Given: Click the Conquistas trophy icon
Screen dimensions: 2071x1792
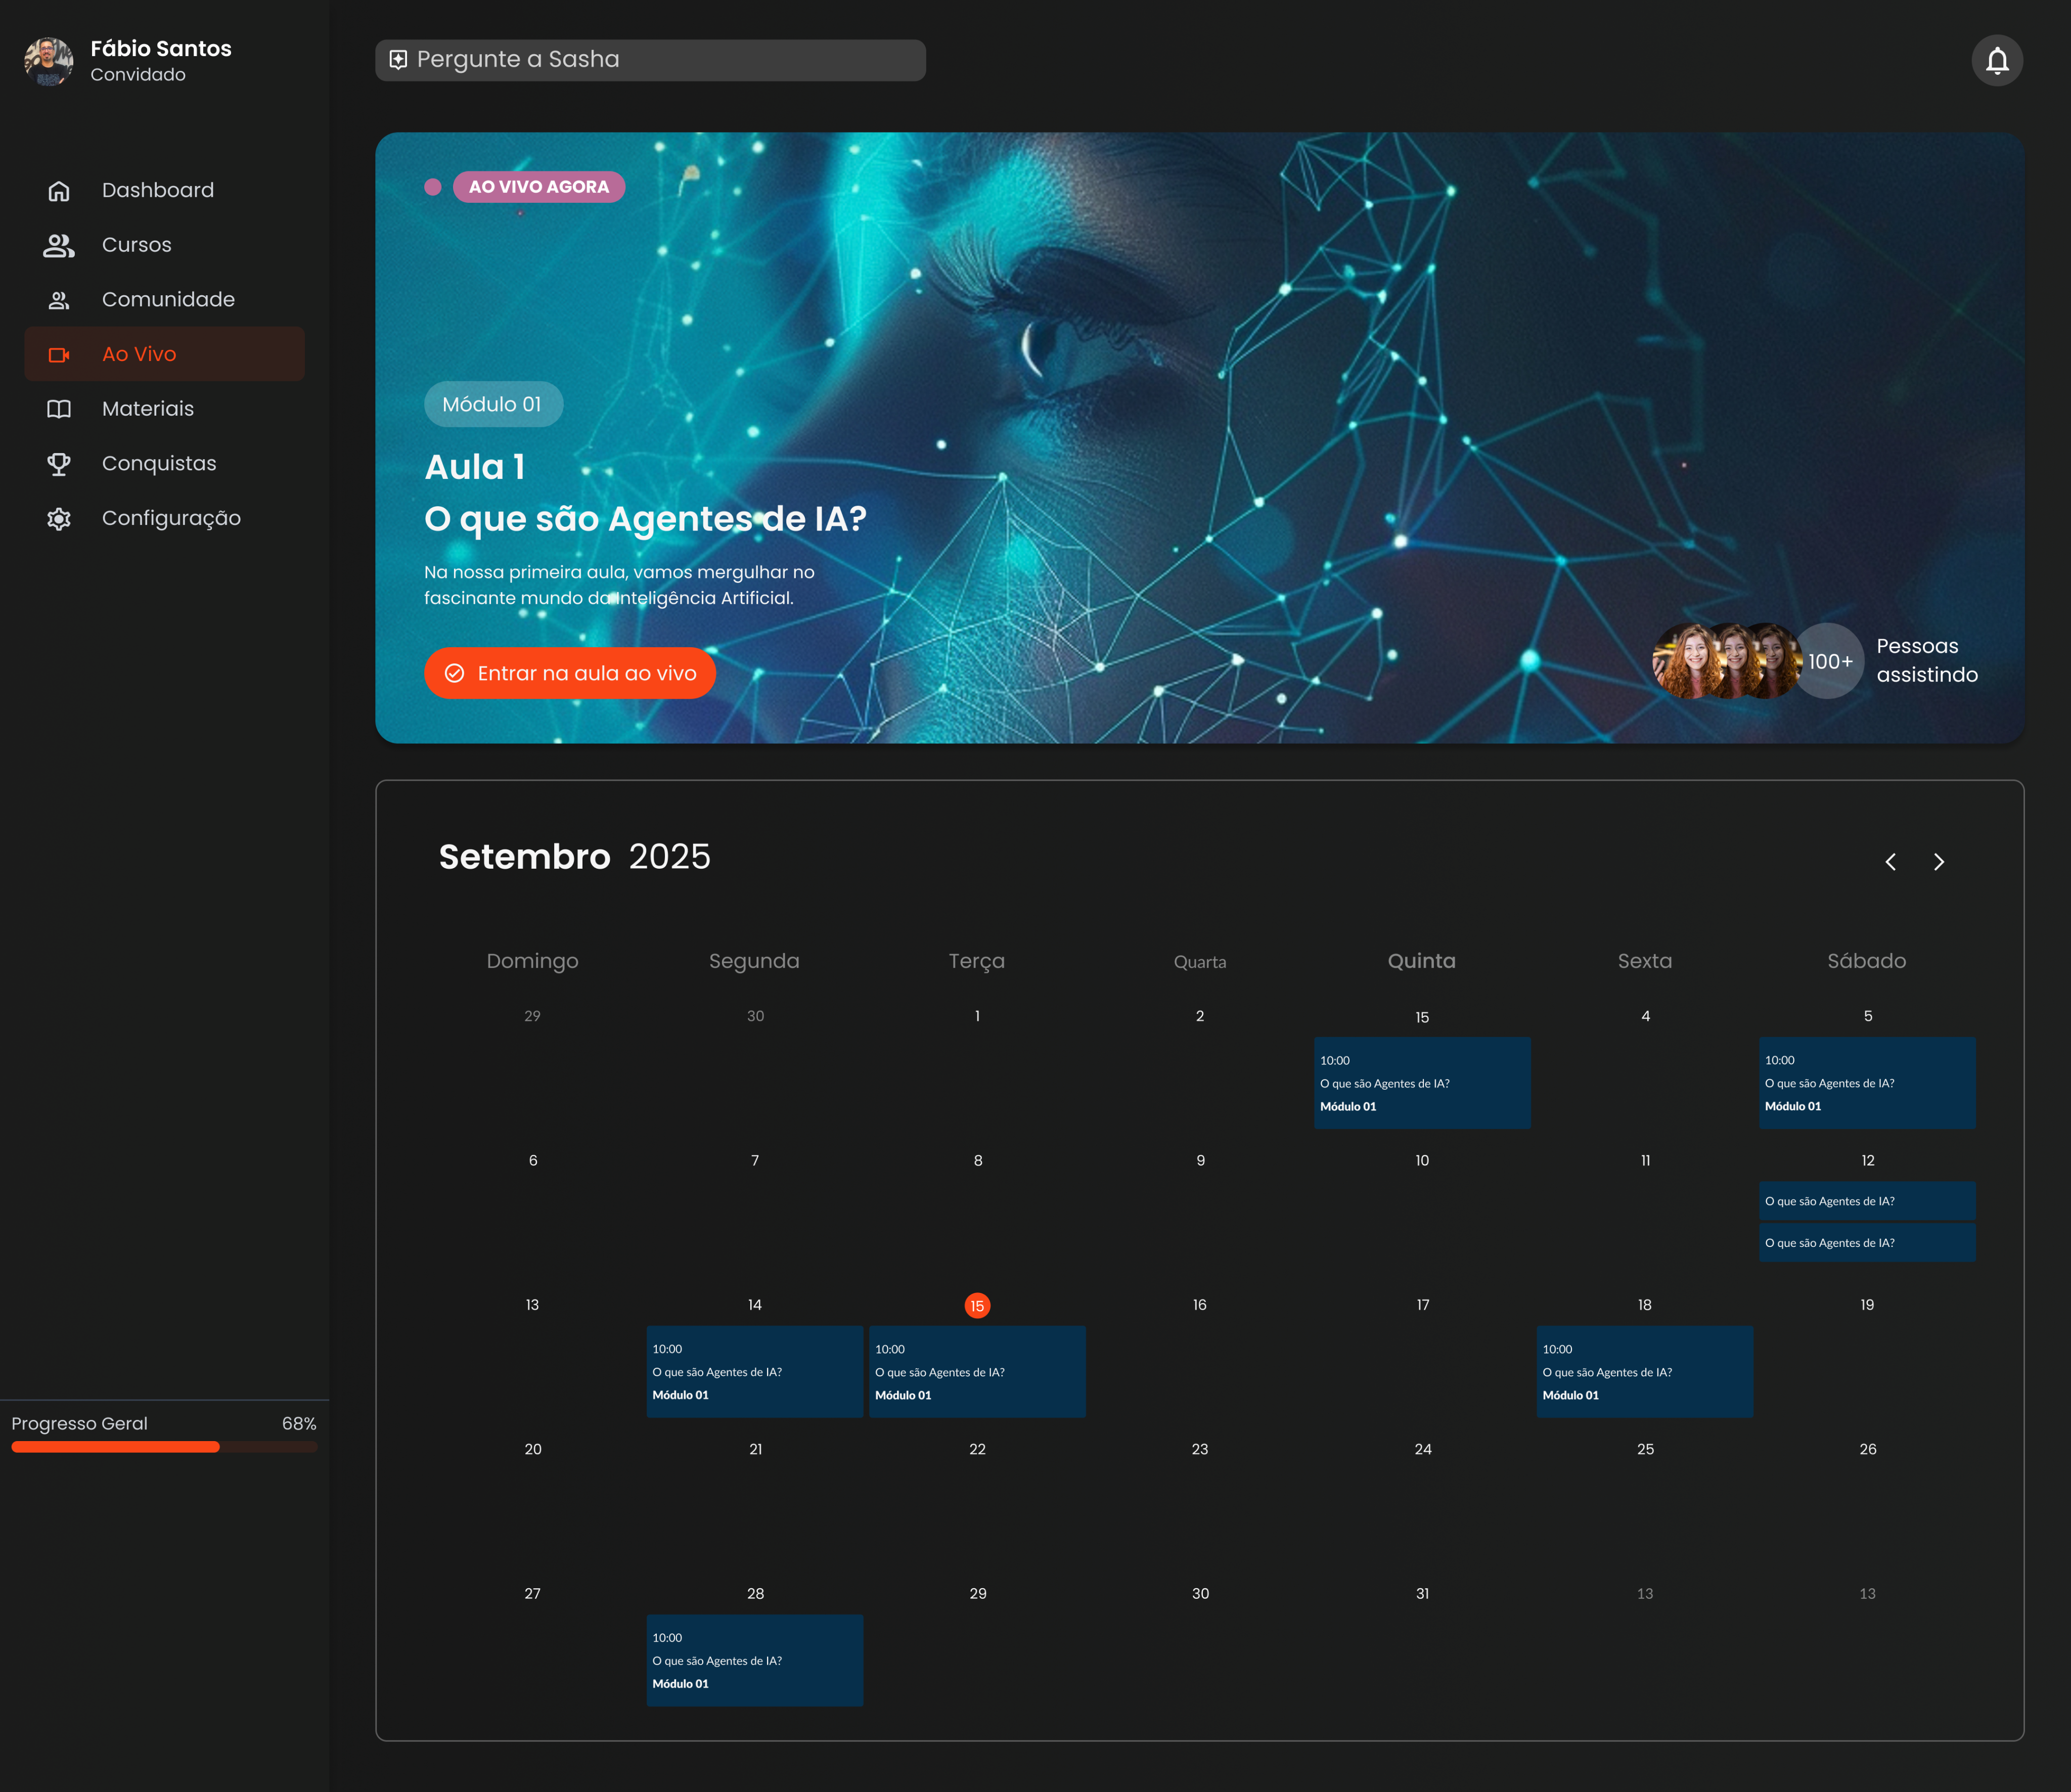Looking at the screenshot, I should [59, 464].
